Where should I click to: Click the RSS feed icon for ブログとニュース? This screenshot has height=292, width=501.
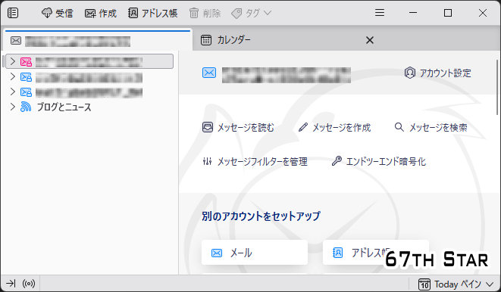click(26, 107)
